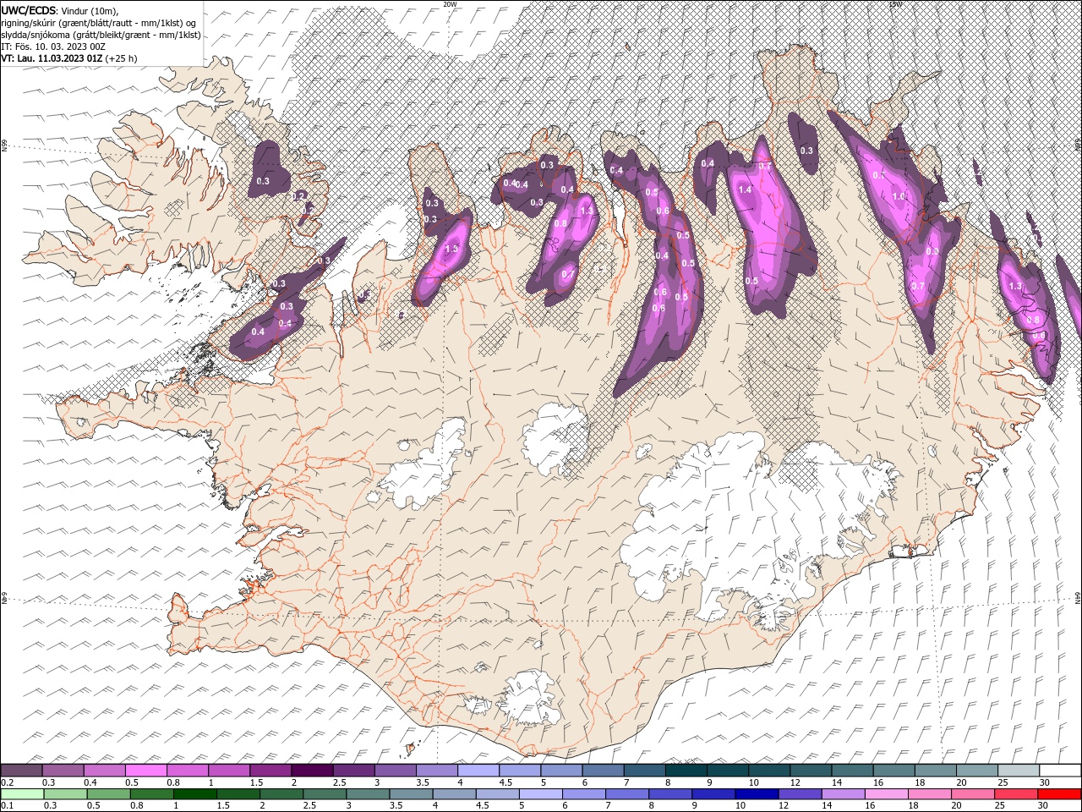This screenshot has height=812, width=1082.
Task: Click the "1.5" snowfall value on the map
Action: click(451, 250)
